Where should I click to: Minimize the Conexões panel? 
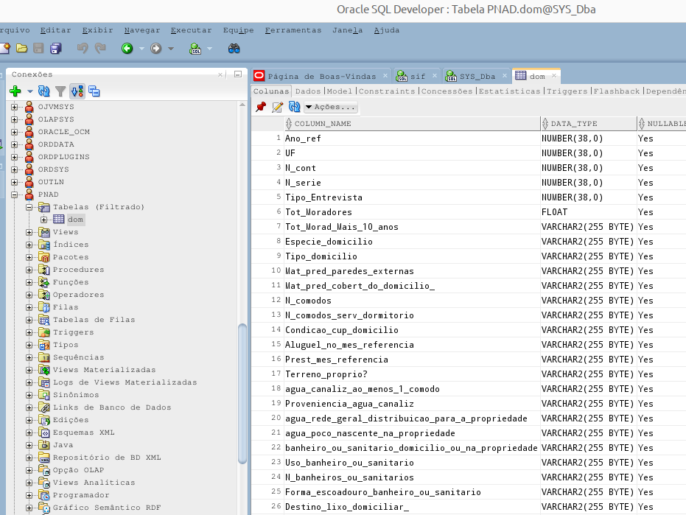[238, 74]
